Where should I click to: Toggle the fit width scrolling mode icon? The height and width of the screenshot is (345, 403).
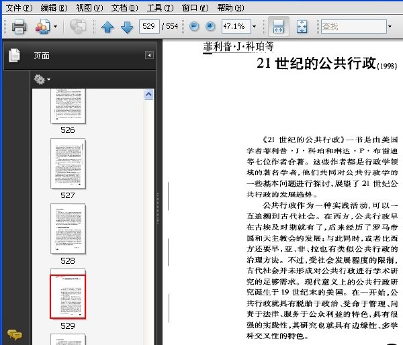pyautogui.click(x=278, y=26)
